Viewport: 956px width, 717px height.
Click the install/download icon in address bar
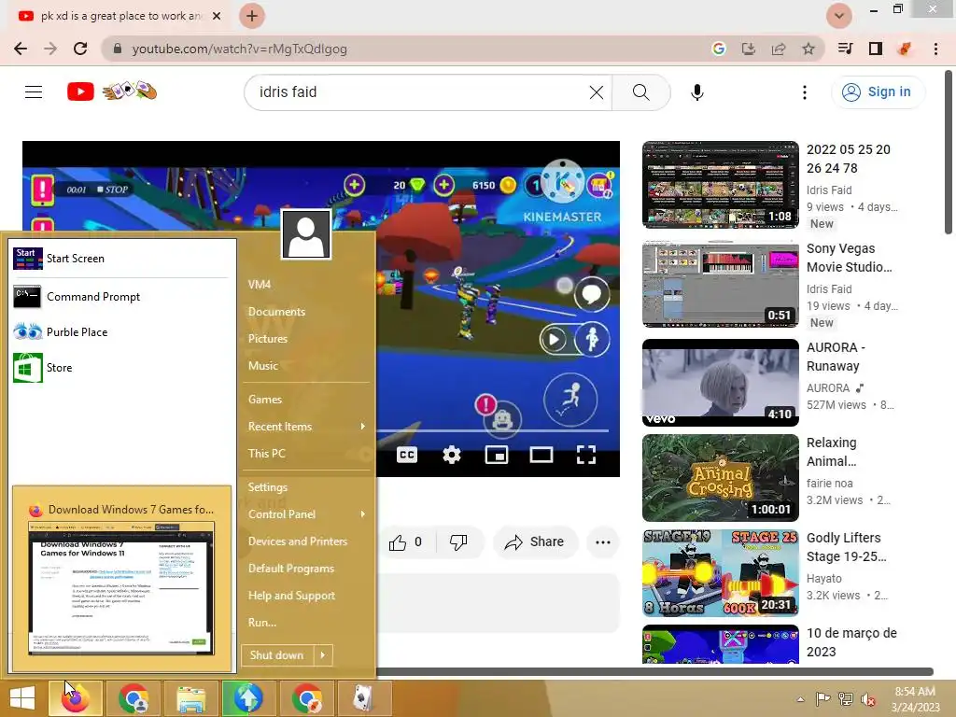[x=749, y=49]
